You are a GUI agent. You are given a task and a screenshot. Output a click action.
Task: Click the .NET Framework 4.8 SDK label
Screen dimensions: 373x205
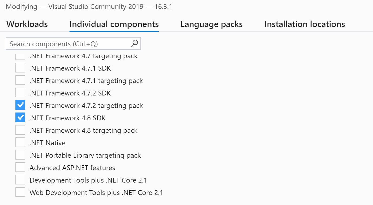point(67,117)
